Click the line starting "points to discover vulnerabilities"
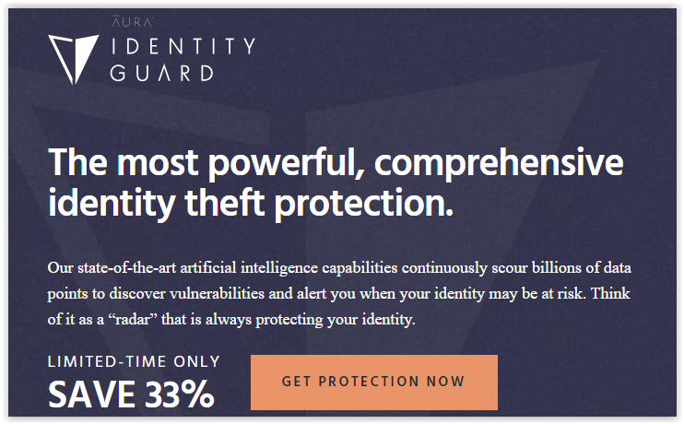Image resolution: width=684 pixels, height=424 pixels. click(x=339, y=293)
